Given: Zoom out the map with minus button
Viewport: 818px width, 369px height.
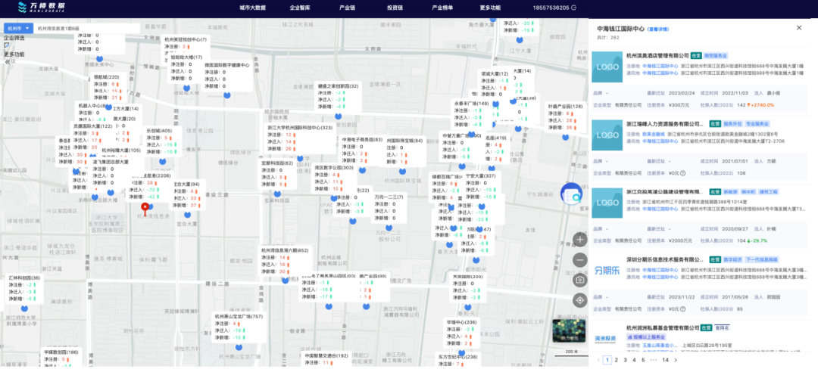Looking at the screenshot, I should [x=579, y=259].
